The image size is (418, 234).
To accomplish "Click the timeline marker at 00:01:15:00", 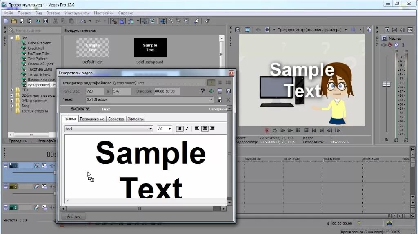I will 292,159.
